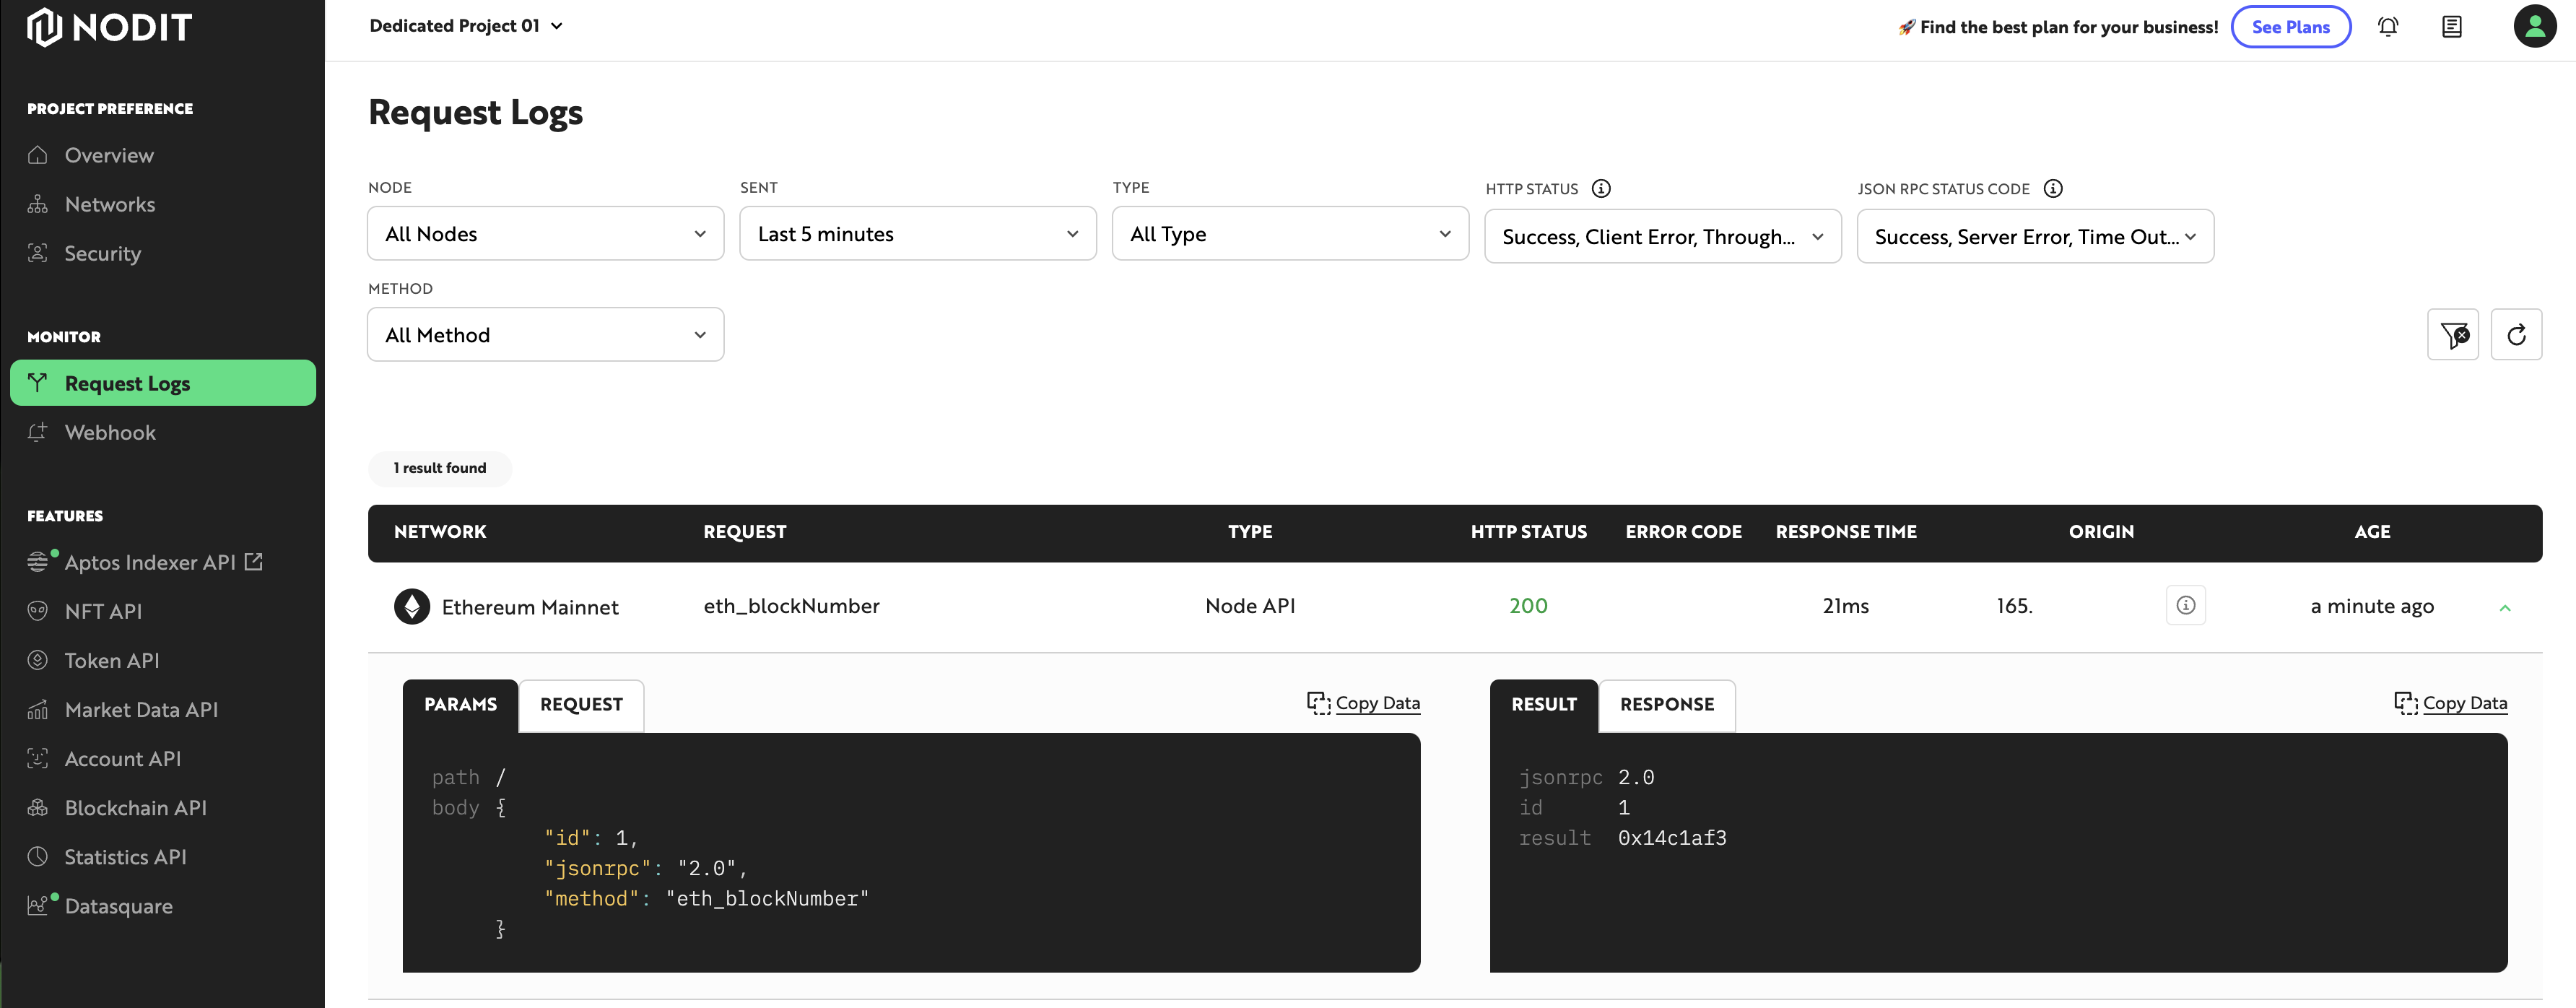The height and width of the screenshot is (1008, 2576).
Task: Open the Networks section in the sidebar
Action: [x=110, y=204]
